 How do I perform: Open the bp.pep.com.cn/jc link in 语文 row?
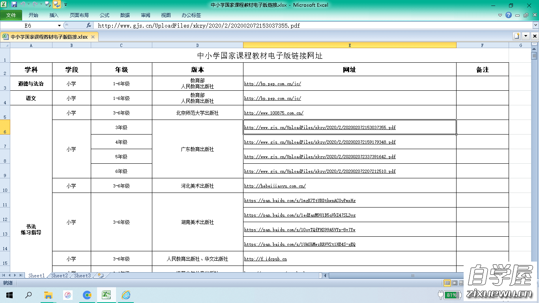[273, 98]
